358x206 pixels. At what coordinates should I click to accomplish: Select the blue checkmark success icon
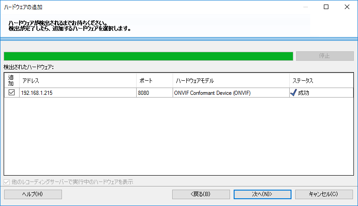pos(293,93)
